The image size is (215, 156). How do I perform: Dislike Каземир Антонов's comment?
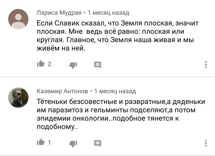click(x=73, y=143)
